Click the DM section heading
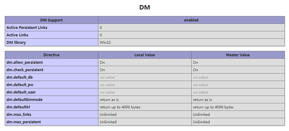 click(x=144, y=7)
